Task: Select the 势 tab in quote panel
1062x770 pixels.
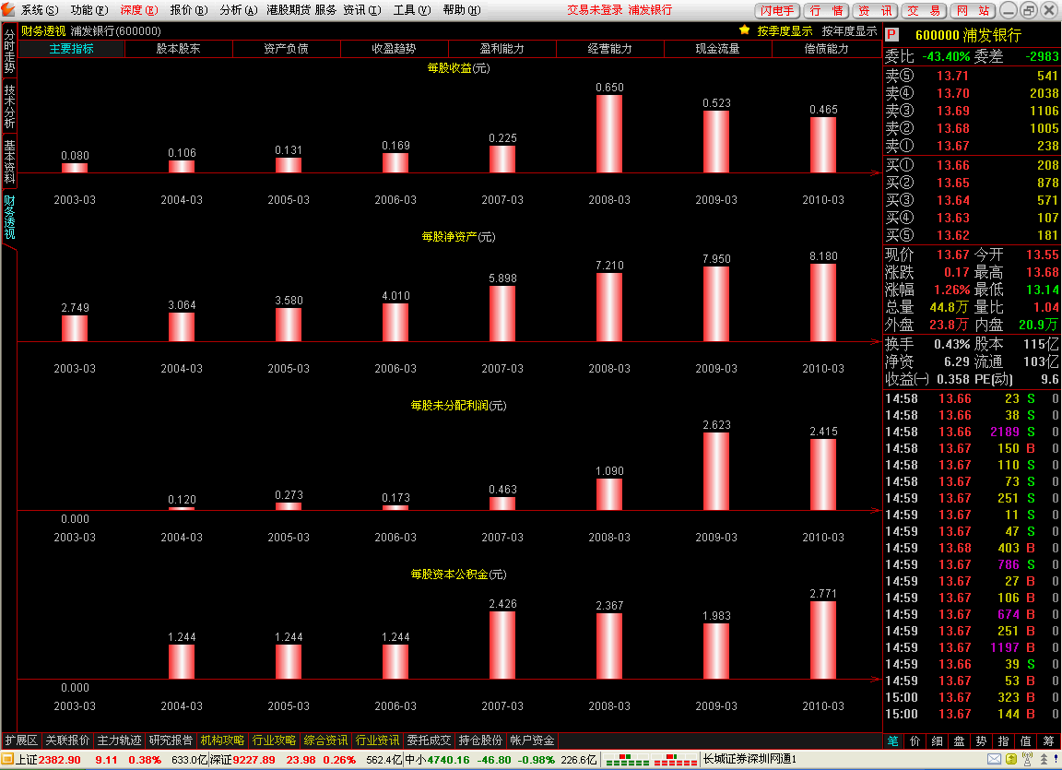Action: tap(982, 740)
